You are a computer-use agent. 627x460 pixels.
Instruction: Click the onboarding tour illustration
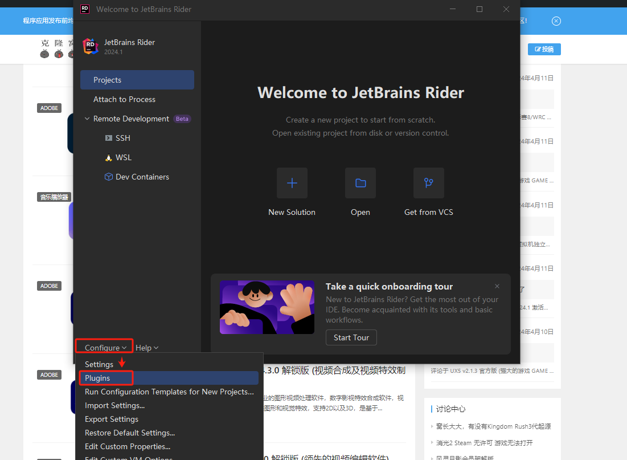(x=267, y=307)
